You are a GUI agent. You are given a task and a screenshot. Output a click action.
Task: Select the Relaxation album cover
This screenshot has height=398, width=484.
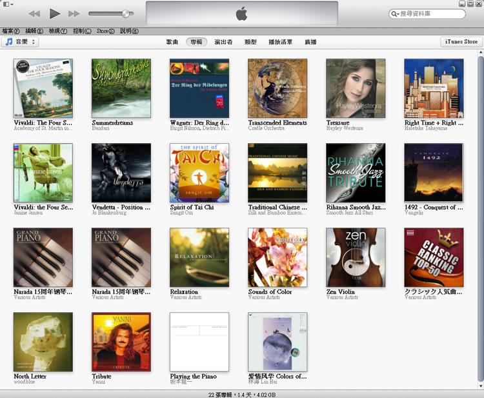tap(199, 257)
